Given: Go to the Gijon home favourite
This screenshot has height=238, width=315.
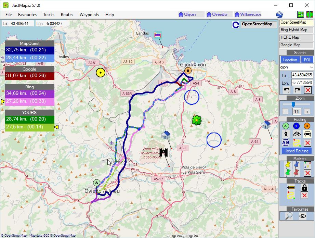Looking at the screenshot, I should pyautogui.click(x=191, y=14).
